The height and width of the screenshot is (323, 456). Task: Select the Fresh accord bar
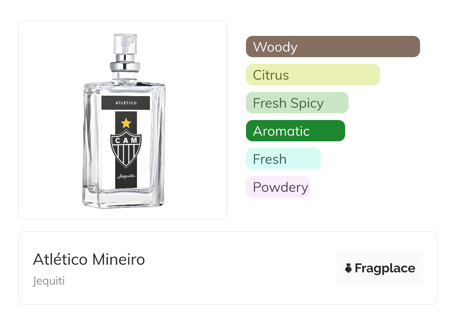coord(283,159)
